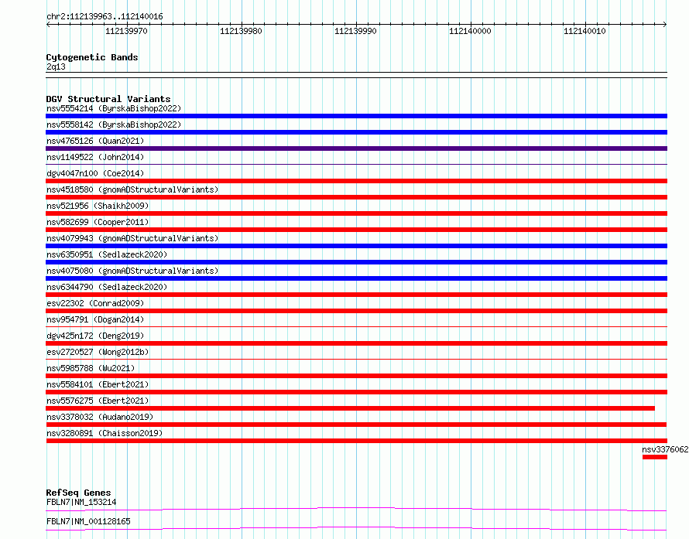Image resolution: width=689 pixels, height=539 pixels.
Task: Click ruler position 112140000
Action: click(x=470, y=31)
